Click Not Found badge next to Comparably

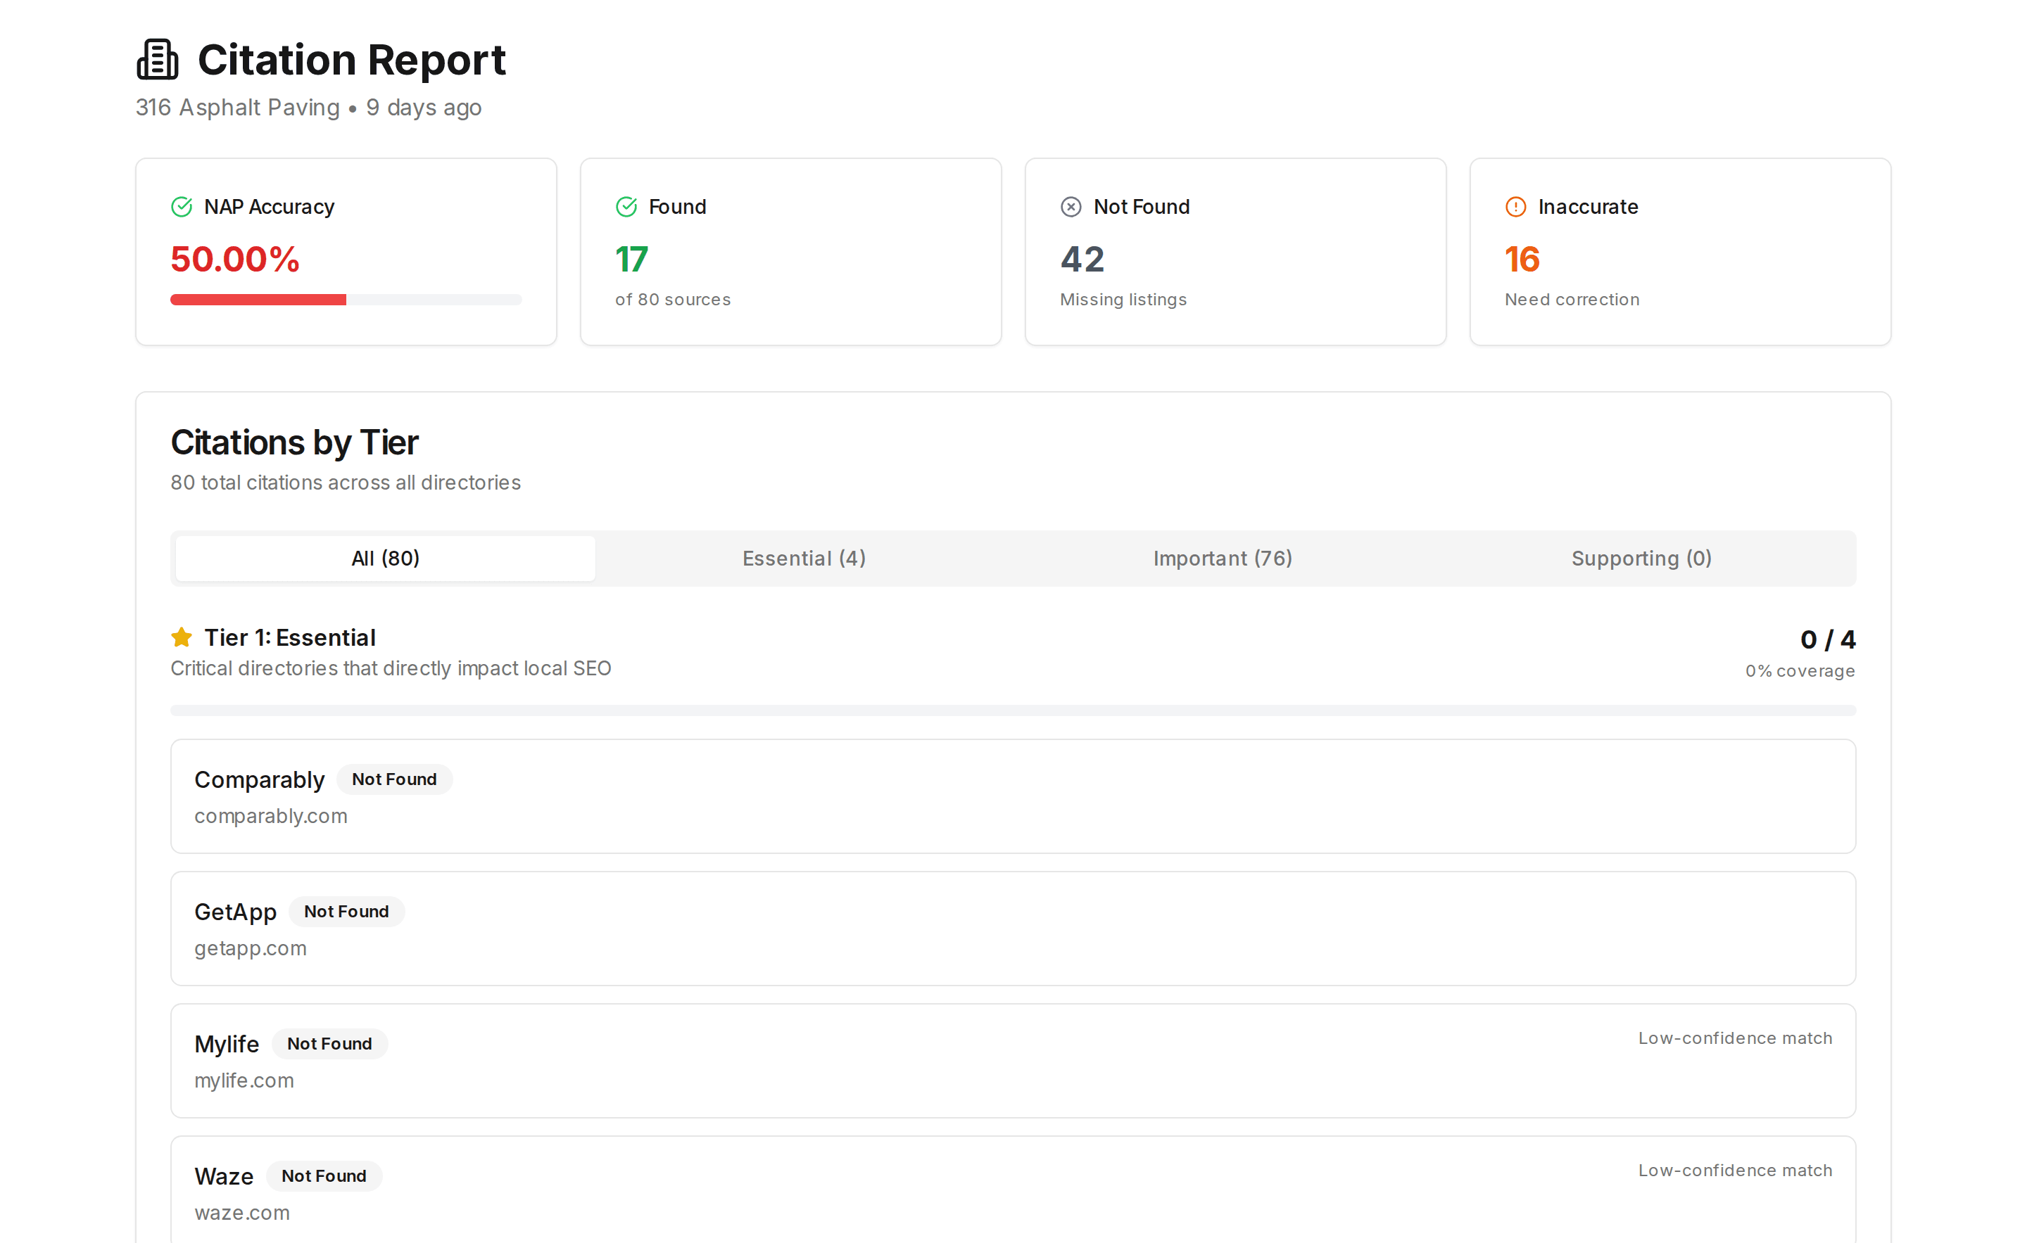pos(394,779)
